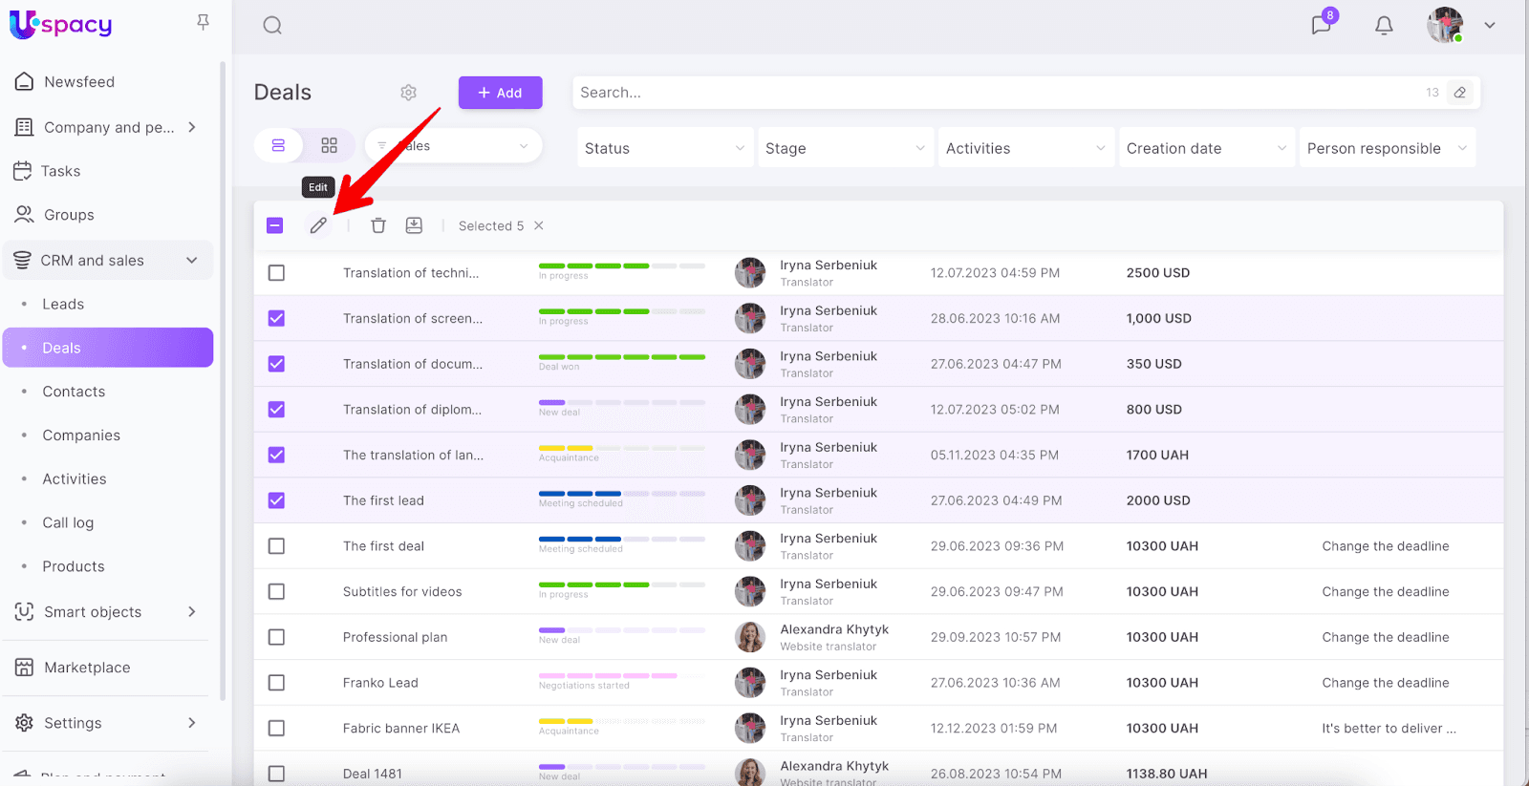Uncheck 'The first lead' deal checkbox
This screenshot has width=1529, height=786.
click(x=276, y=500)
